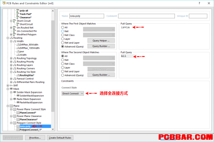Open the Query Helper for first object
214x142 pixels.
click(101, 41)
